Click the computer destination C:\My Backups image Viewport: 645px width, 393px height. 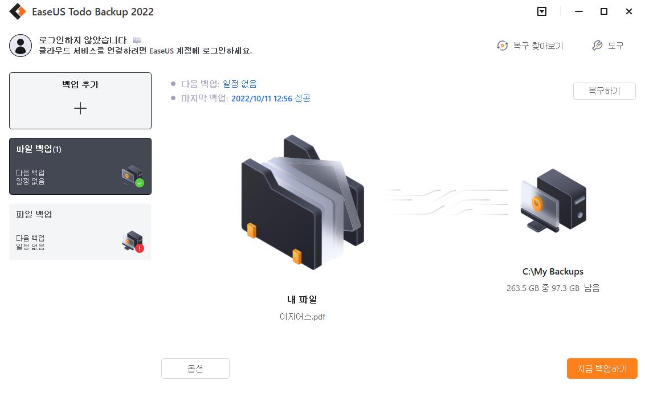pyautogui.click(x=553, y=200)
